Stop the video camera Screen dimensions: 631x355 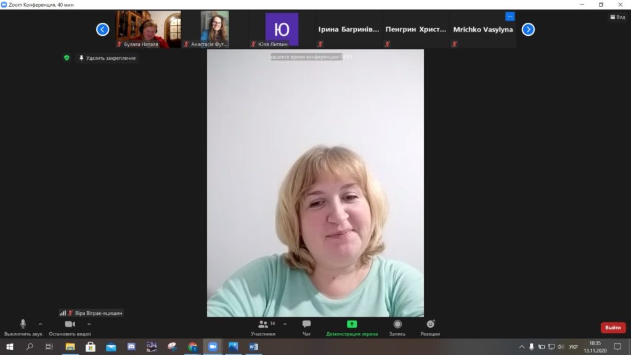70,328
